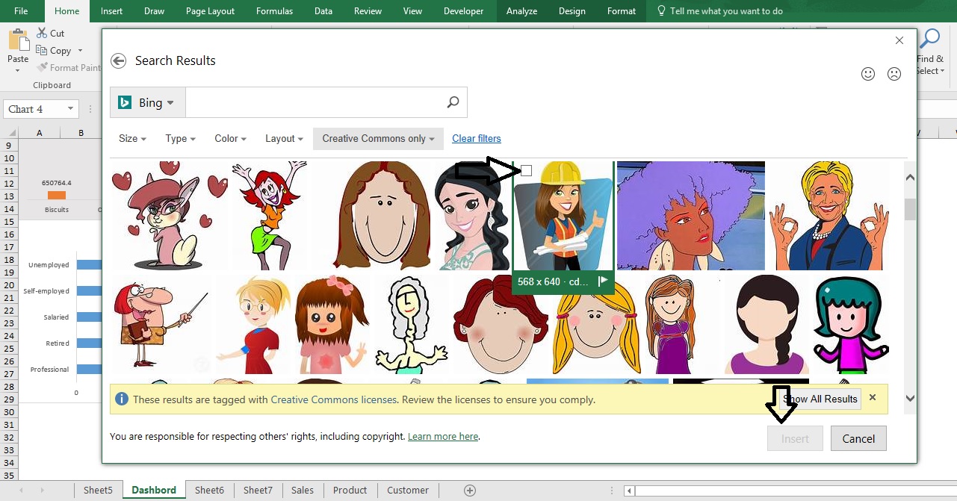This screenshot has height=501, width=957.
Task: Switch to the Insert ribbon tab
Action: click(111, 11)
